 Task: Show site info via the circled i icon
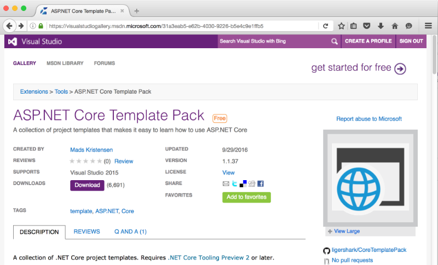point(33,26)
